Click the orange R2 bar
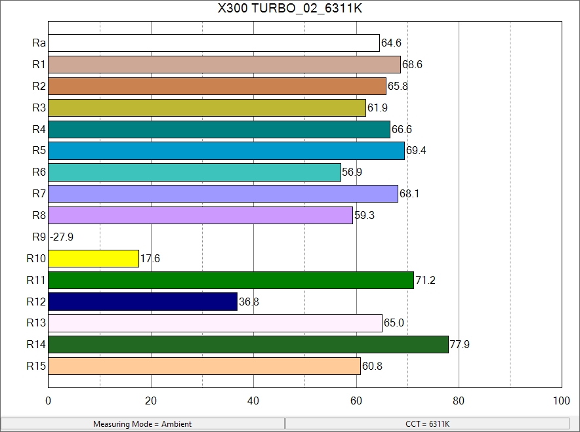 217,87
